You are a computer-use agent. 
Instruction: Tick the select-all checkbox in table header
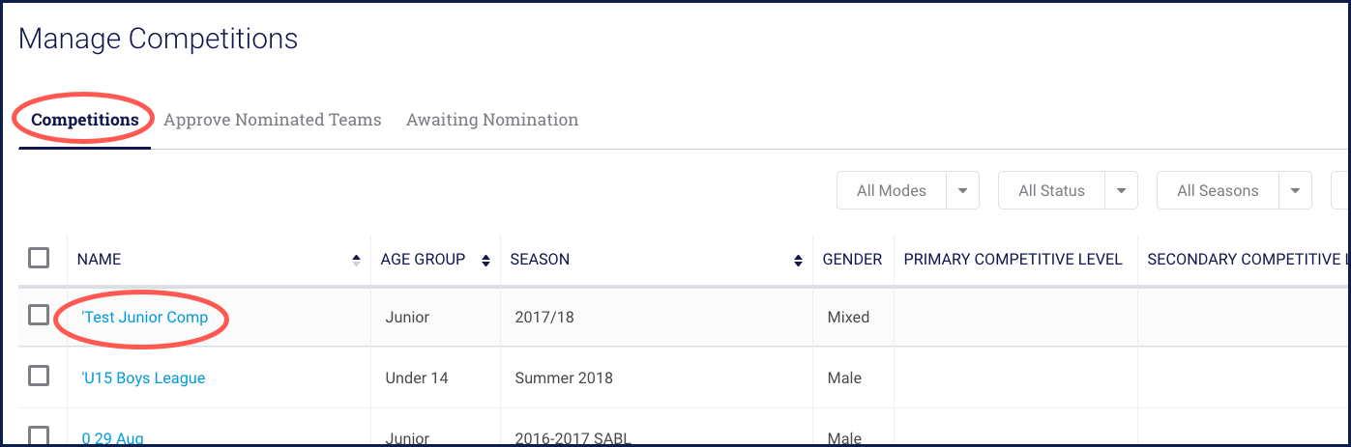pos(39,258)
